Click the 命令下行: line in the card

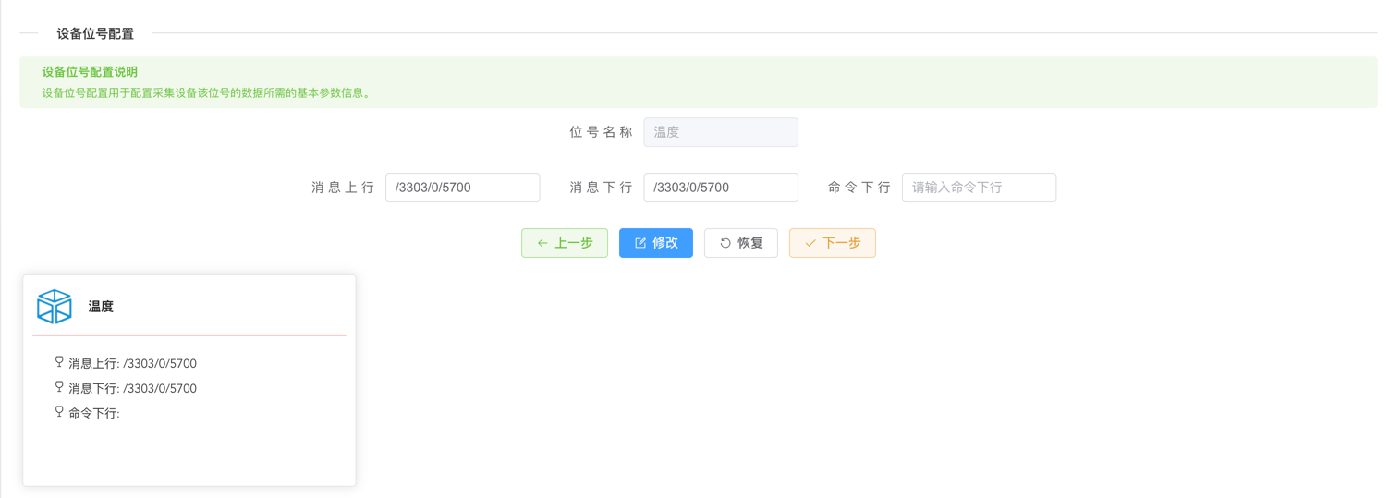click(94, 414)
